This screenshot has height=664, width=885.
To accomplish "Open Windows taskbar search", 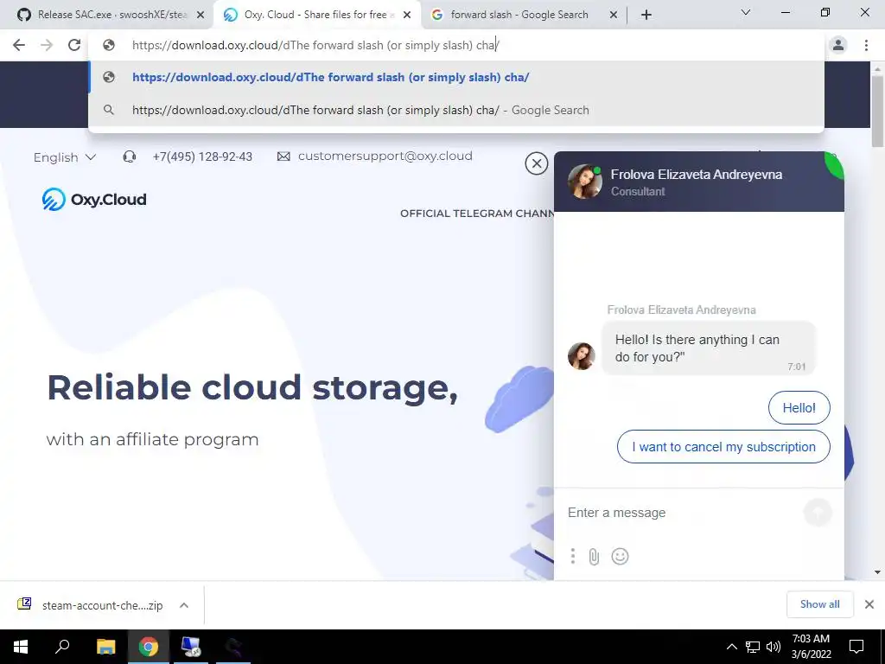I will click(62, 647).
